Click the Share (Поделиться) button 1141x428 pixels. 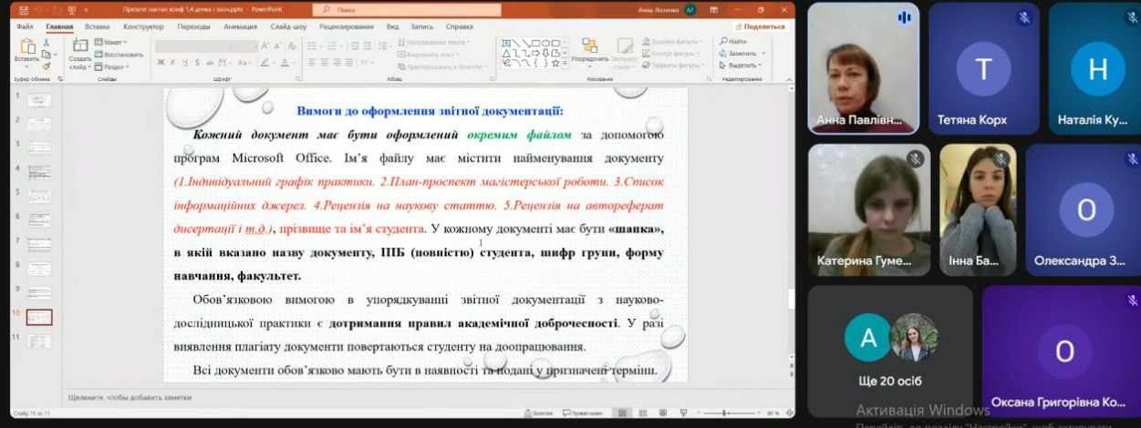click(x=760, y=26)
